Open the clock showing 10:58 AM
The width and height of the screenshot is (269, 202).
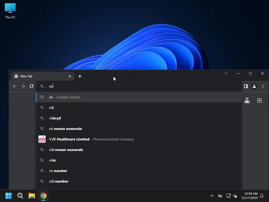coord(250,196)
